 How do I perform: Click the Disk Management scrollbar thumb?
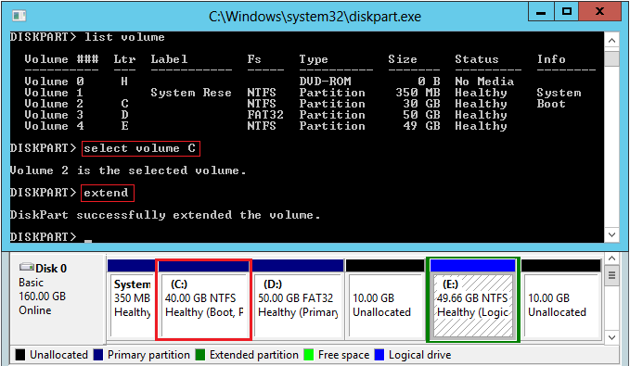pyautogui.click(x=612, y=276)
